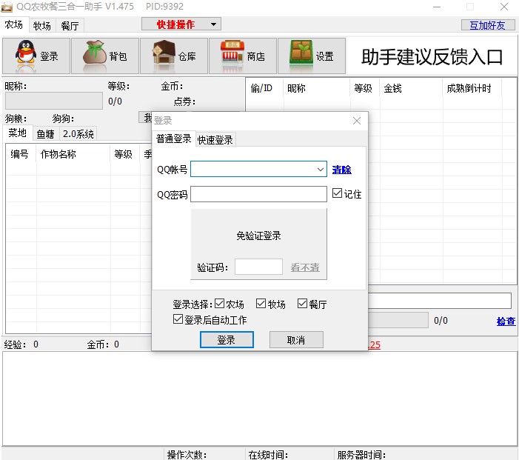Focus the QQ密码 password field
The height and width of the screenshot is (460, 519).
tap(258, 194)
